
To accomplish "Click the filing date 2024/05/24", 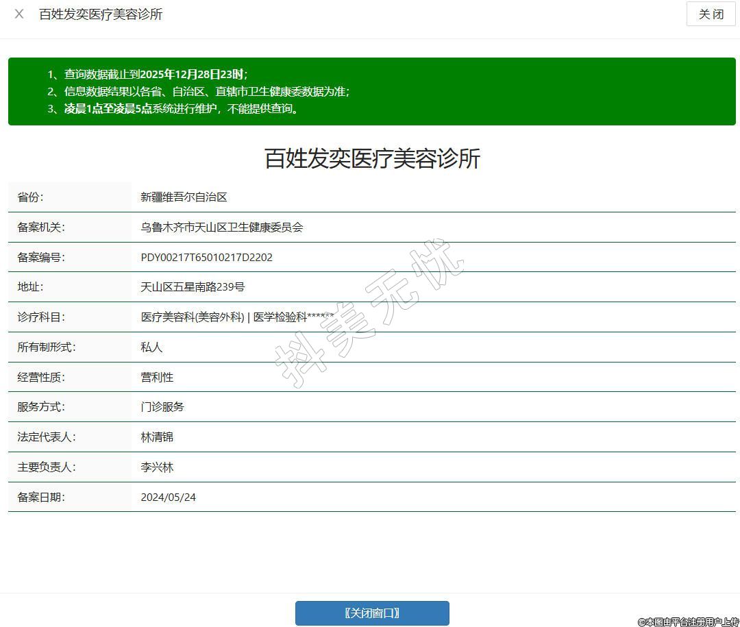I will click(x=168, y=497).
